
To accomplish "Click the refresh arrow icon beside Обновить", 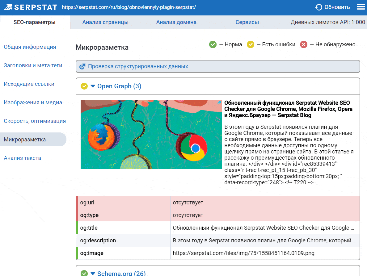I will [x=318, y=7].
